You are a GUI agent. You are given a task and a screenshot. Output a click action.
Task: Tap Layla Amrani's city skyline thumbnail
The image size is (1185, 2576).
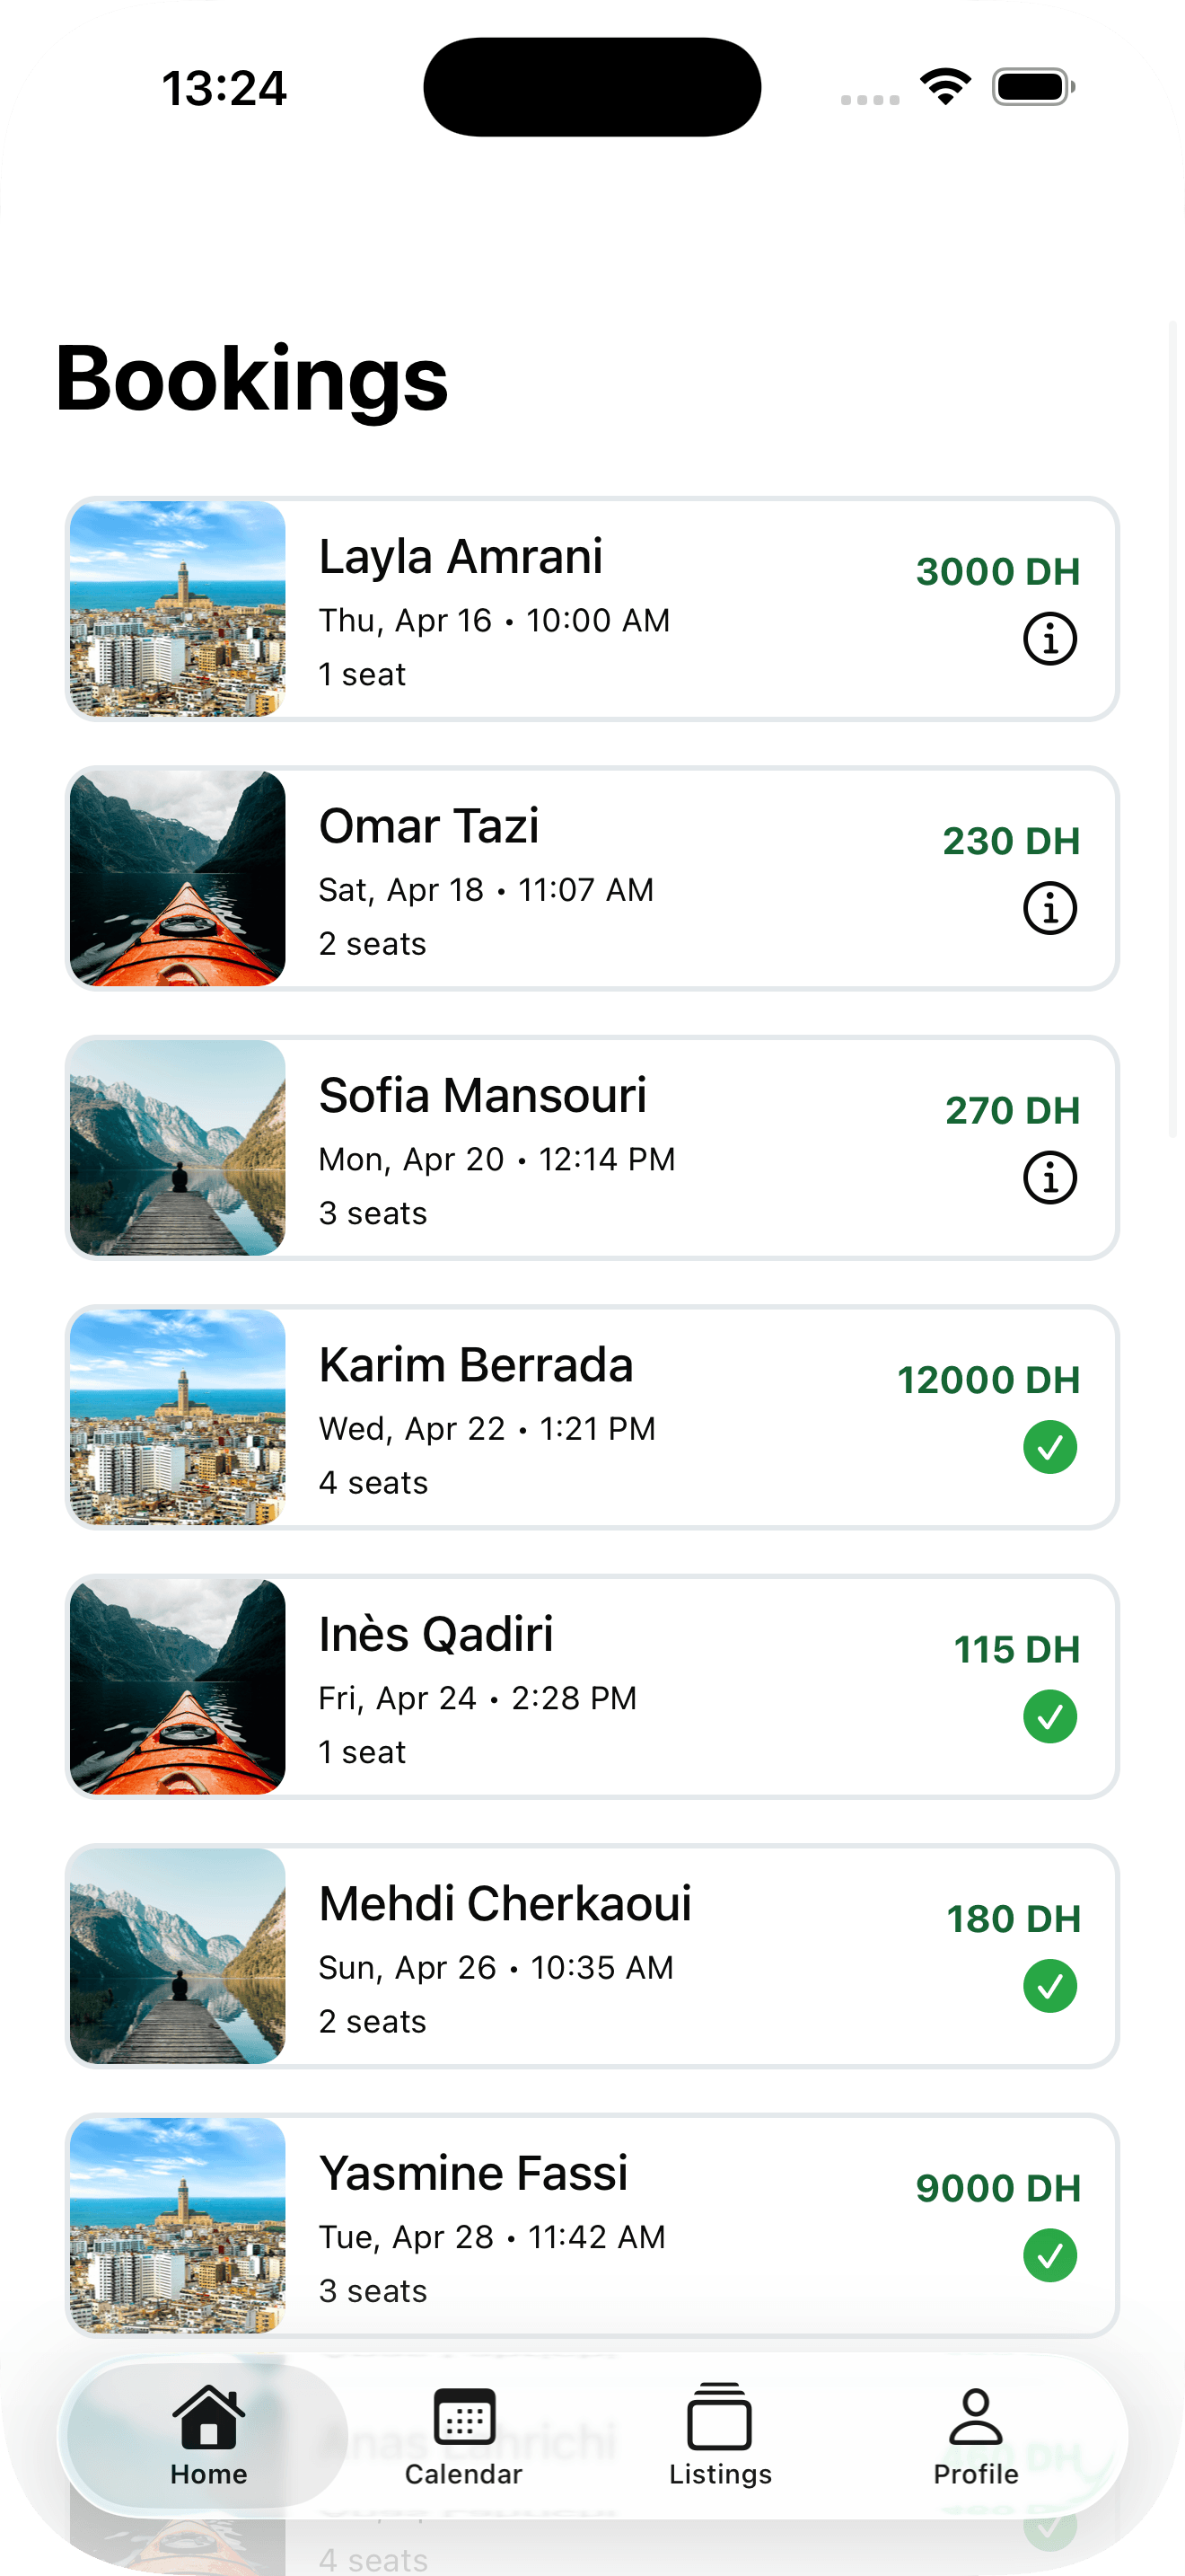[x=178, y=609]
